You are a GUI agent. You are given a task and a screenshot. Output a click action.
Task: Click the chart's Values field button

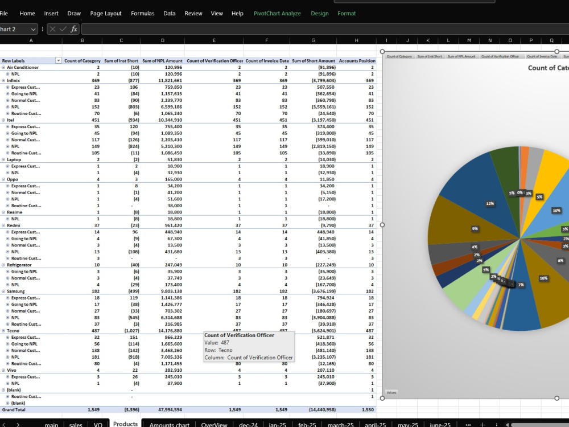(391, 392)
